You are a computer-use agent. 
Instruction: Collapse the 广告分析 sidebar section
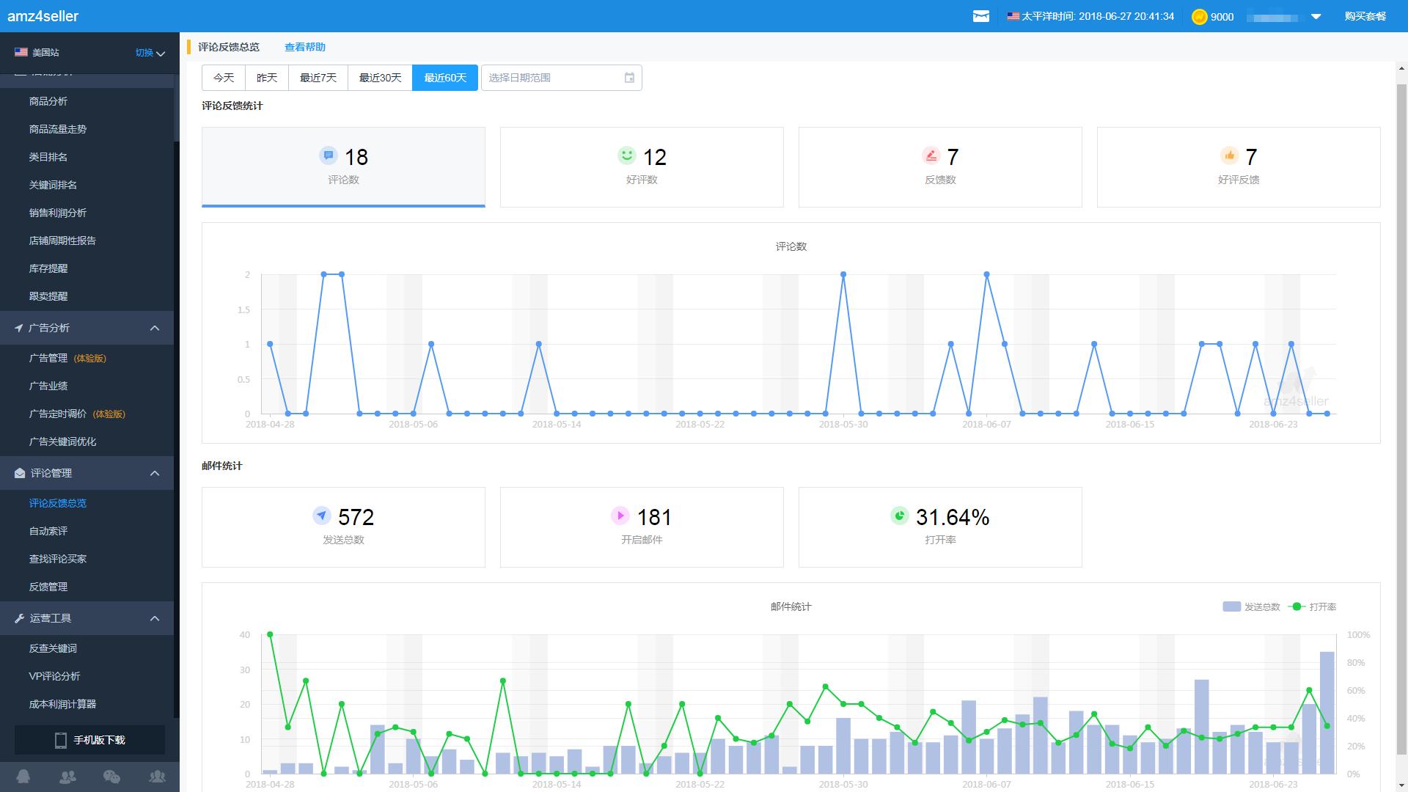pos(155,328)
